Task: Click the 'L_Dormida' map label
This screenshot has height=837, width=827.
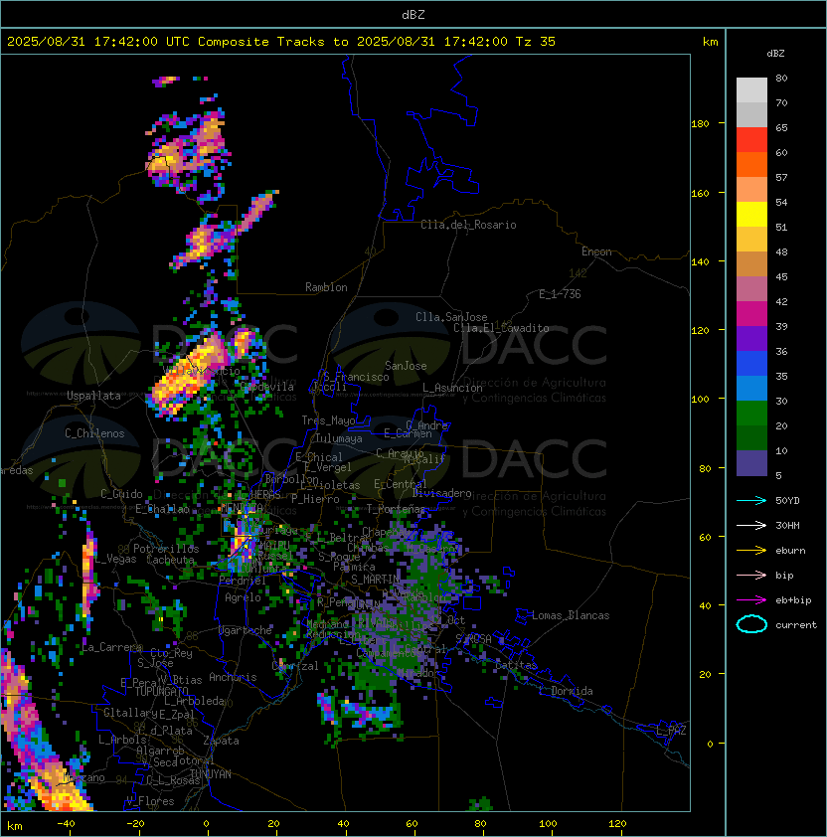Action: tap(566, 691)
